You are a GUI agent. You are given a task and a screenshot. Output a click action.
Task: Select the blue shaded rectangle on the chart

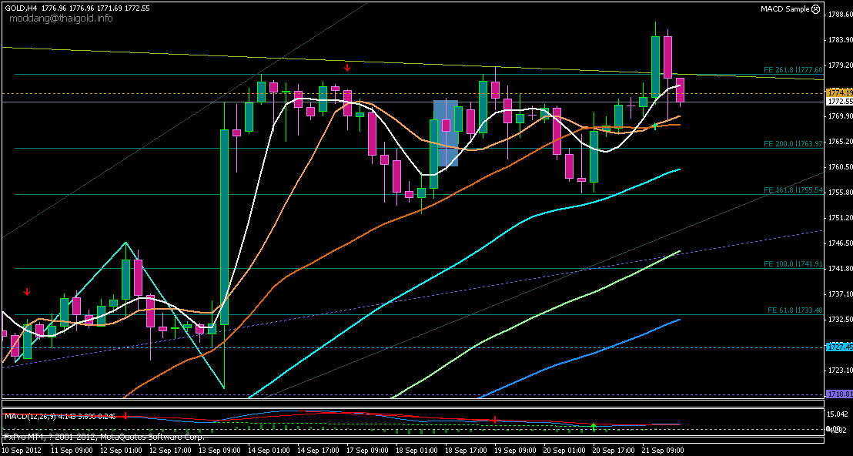(x=446, y=132)
